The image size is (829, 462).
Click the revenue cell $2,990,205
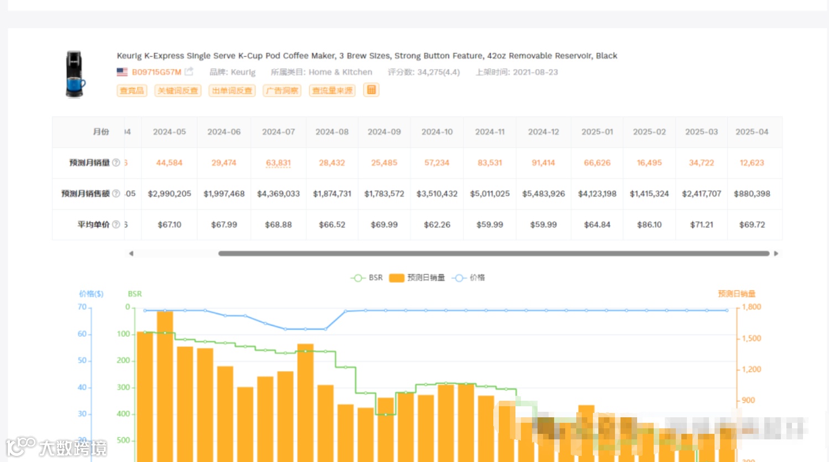[x=169, y=194]
